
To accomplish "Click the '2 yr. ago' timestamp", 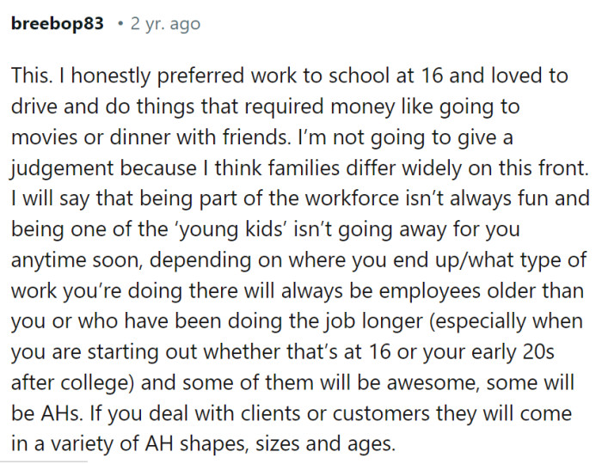I will click(165, 24).
